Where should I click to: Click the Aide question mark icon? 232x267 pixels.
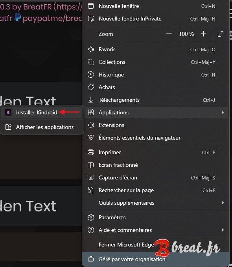coord(91,230)
